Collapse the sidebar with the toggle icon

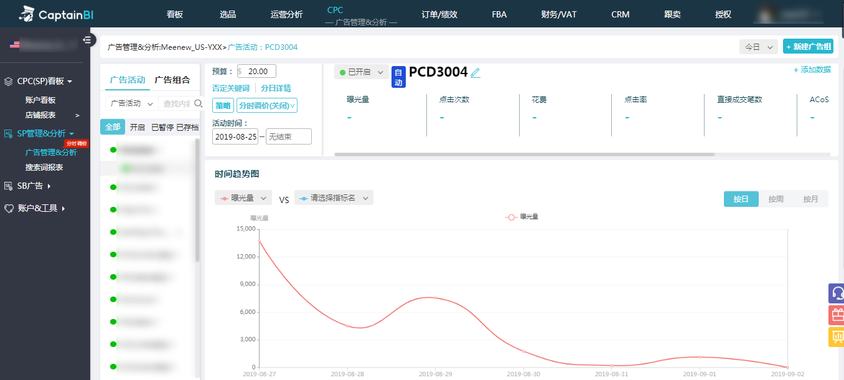(x=87, y=40)
